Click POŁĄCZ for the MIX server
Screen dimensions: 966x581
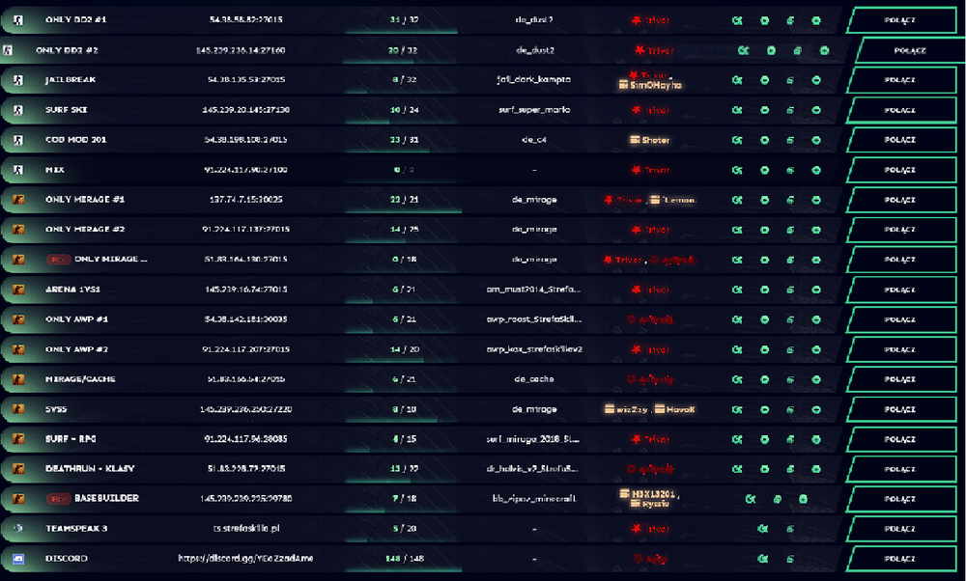click(900, 170)
